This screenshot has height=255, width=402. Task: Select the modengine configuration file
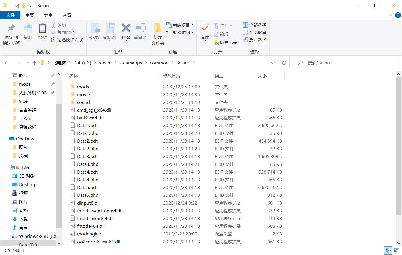tap(89, 234)
